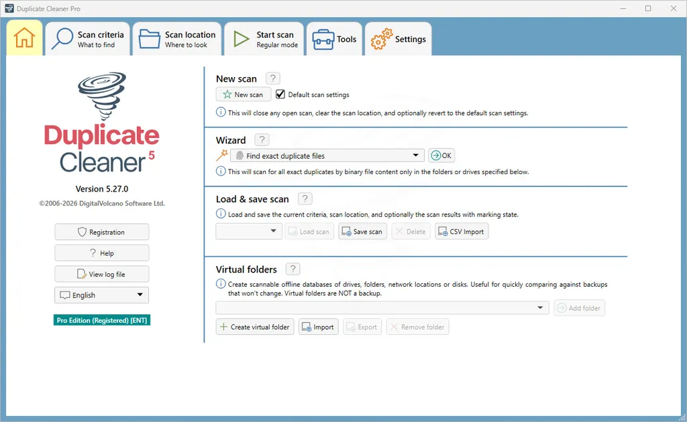The image size is (687, 422).
Task: Minimize the Duplicate Cleaner Pro window
Action: [x=623, y=8]
